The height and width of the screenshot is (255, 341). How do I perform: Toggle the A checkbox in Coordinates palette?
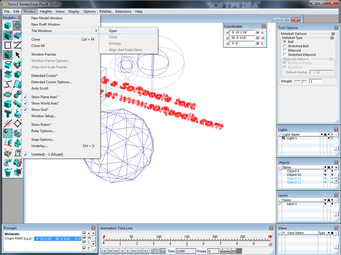click(x=258, y=33)
